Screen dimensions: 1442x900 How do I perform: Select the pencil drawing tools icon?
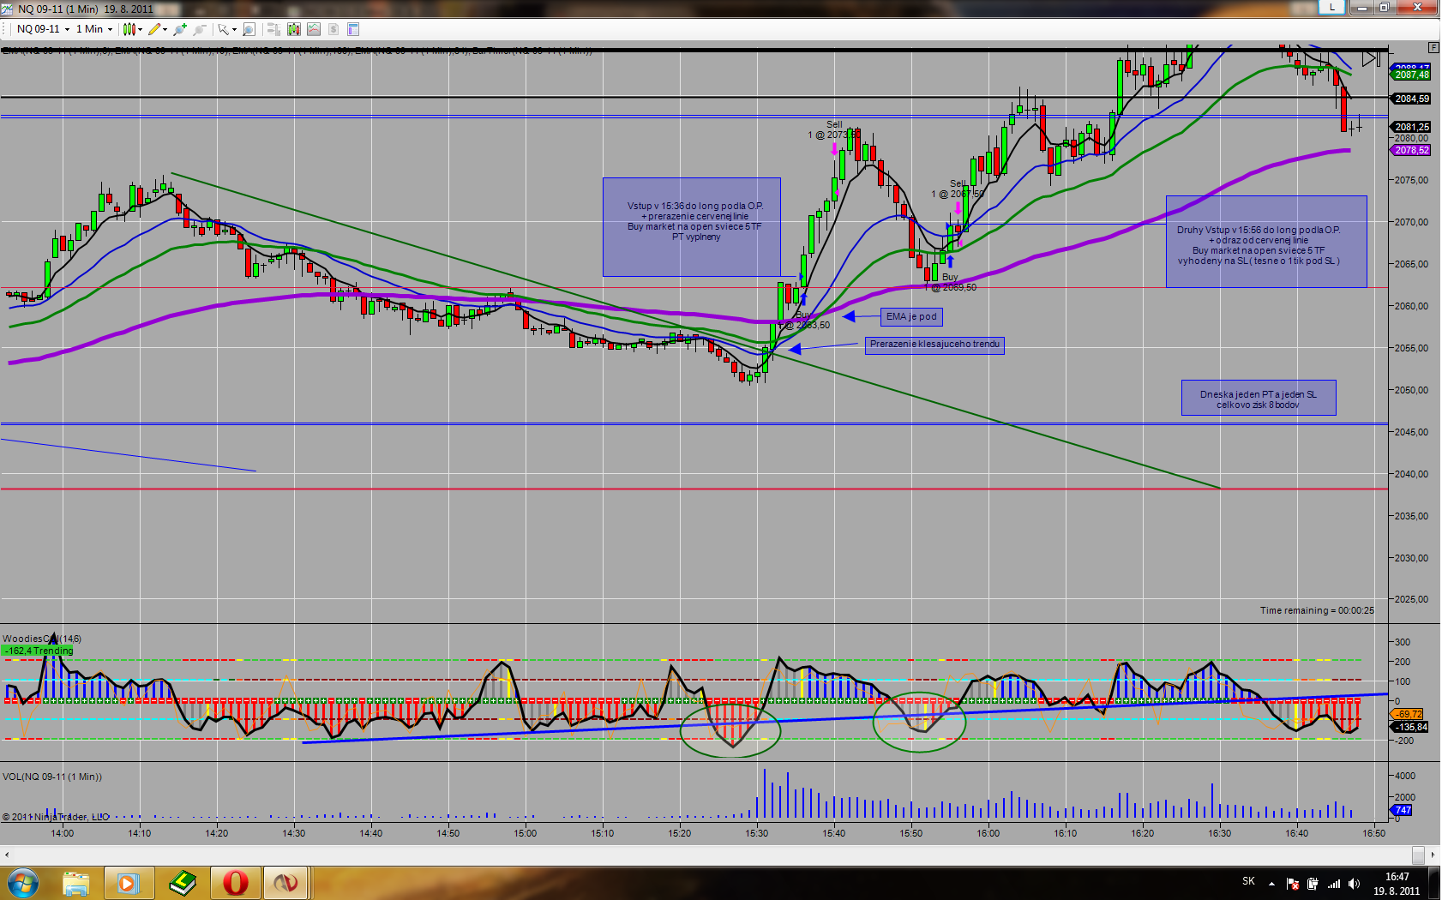(x=154, y=29)
